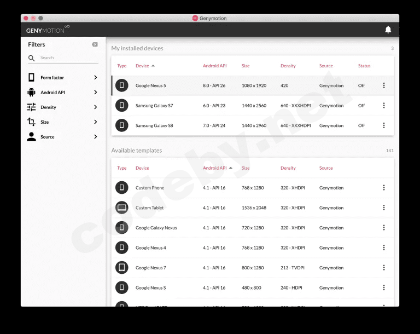Expand the Size filter chevron
This screenshot has height=334, width=420.
[x=96, y=122]
